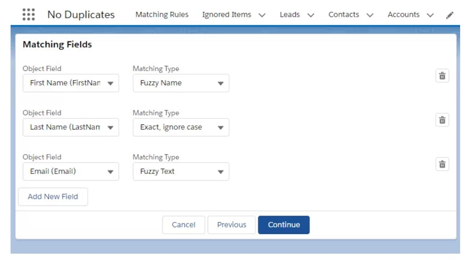Change the Exact, ignore case matching type
This screenshot has height=261, width=473.
[x=181, y=127]
